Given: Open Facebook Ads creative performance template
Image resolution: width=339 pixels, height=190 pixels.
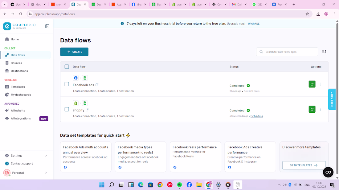Looking at the screenshot, I should (250, 157).
